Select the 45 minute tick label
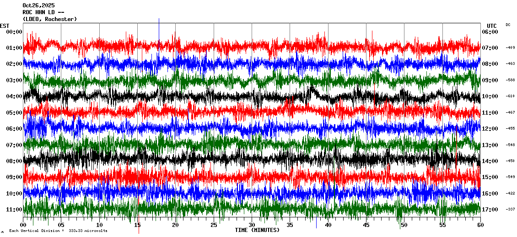 click(x=366, y=225)
